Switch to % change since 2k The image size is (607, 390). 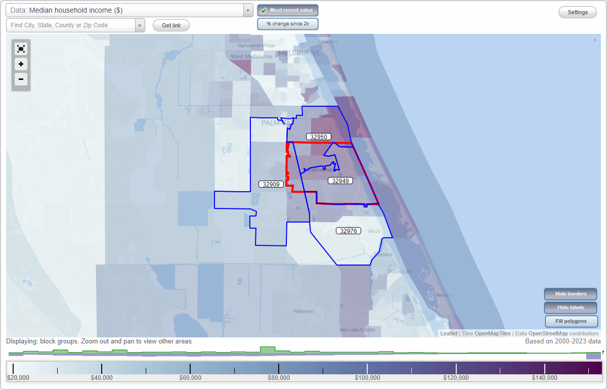coord(288,24)
